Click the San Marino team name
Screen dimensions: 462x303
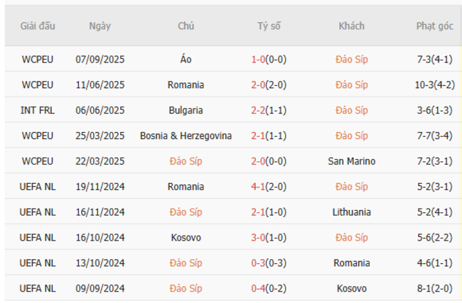[352, 162]
